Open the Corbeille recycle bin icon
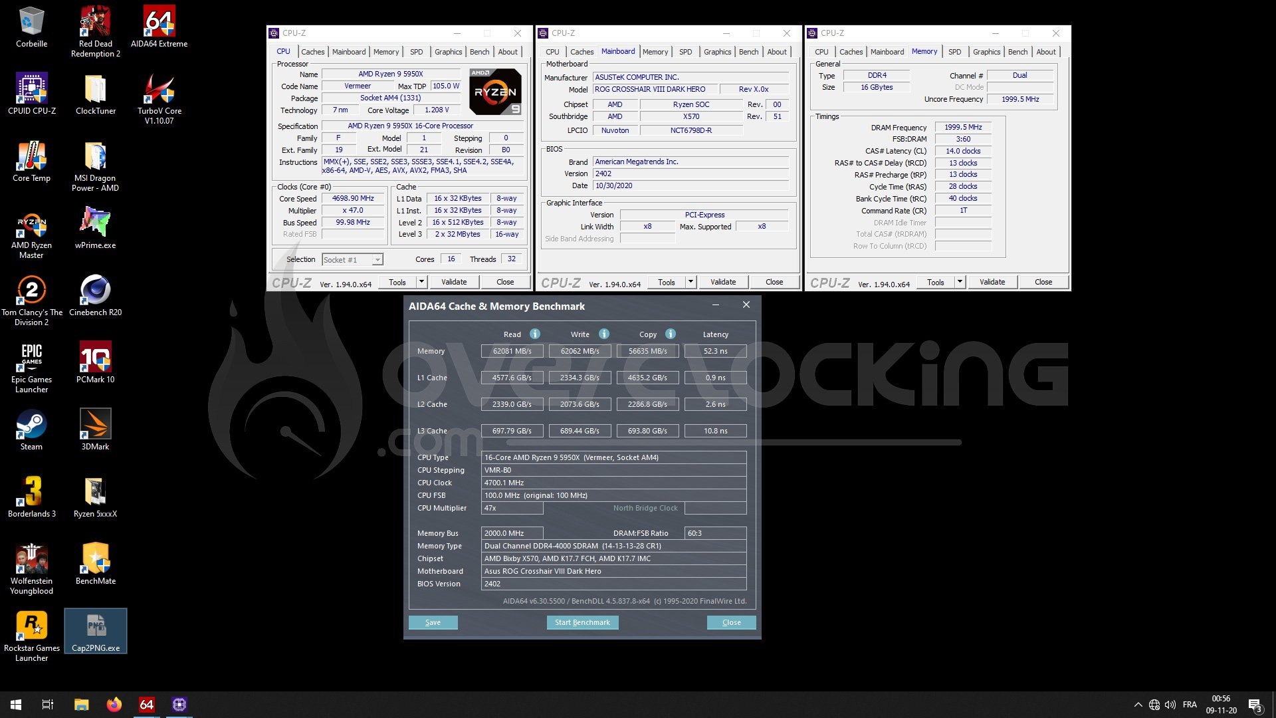1276x718 pixels. click(31, 27)
